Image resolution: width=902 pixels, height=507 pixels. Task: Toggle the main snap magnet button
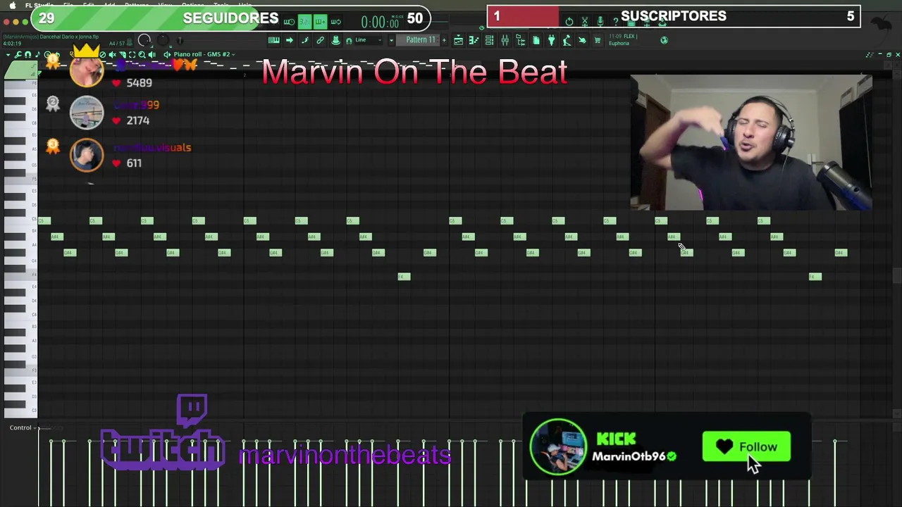point(349,40)
